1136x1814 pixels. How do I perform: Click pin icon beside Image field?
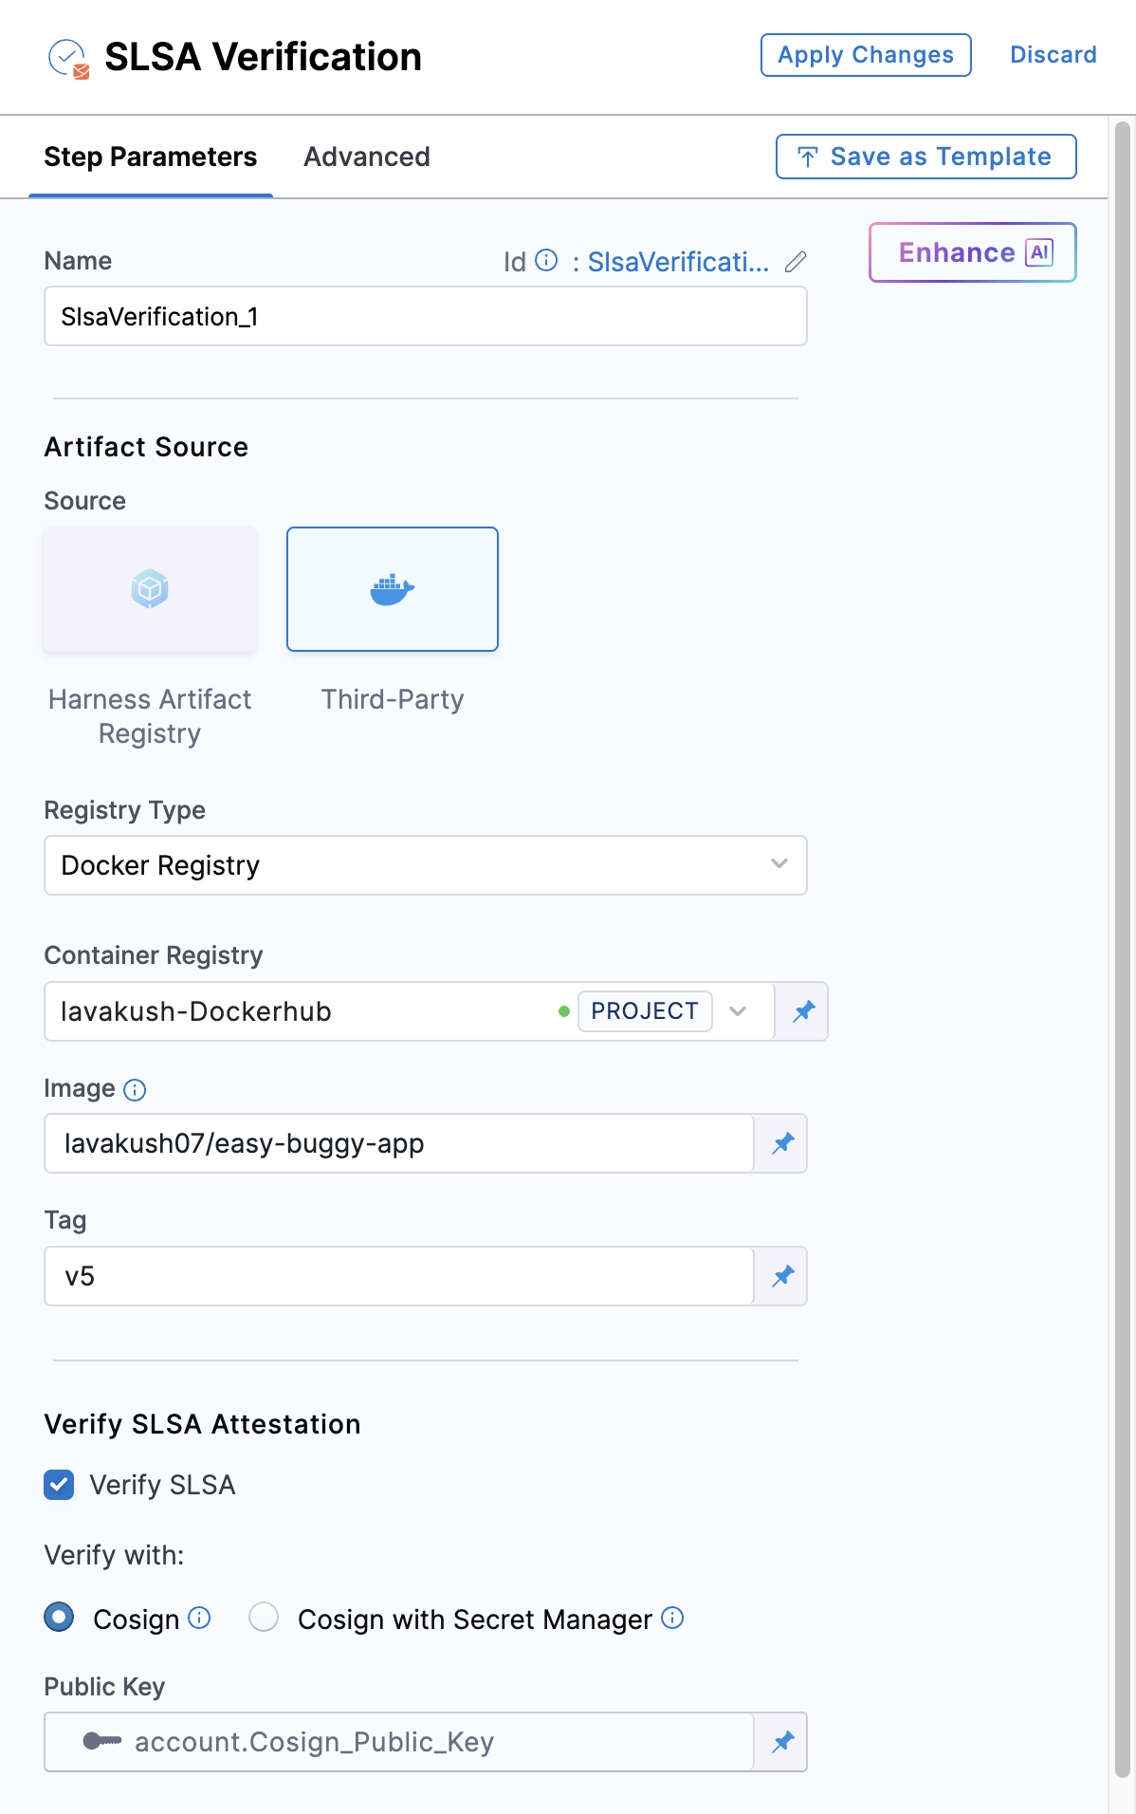(x=782, y=1143)
